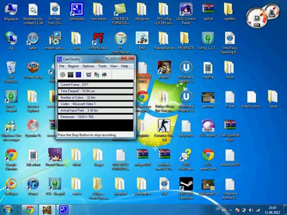Select the Time Elapsed row in CamStudio
287x215 pixels.
click(x=95, y=91)
